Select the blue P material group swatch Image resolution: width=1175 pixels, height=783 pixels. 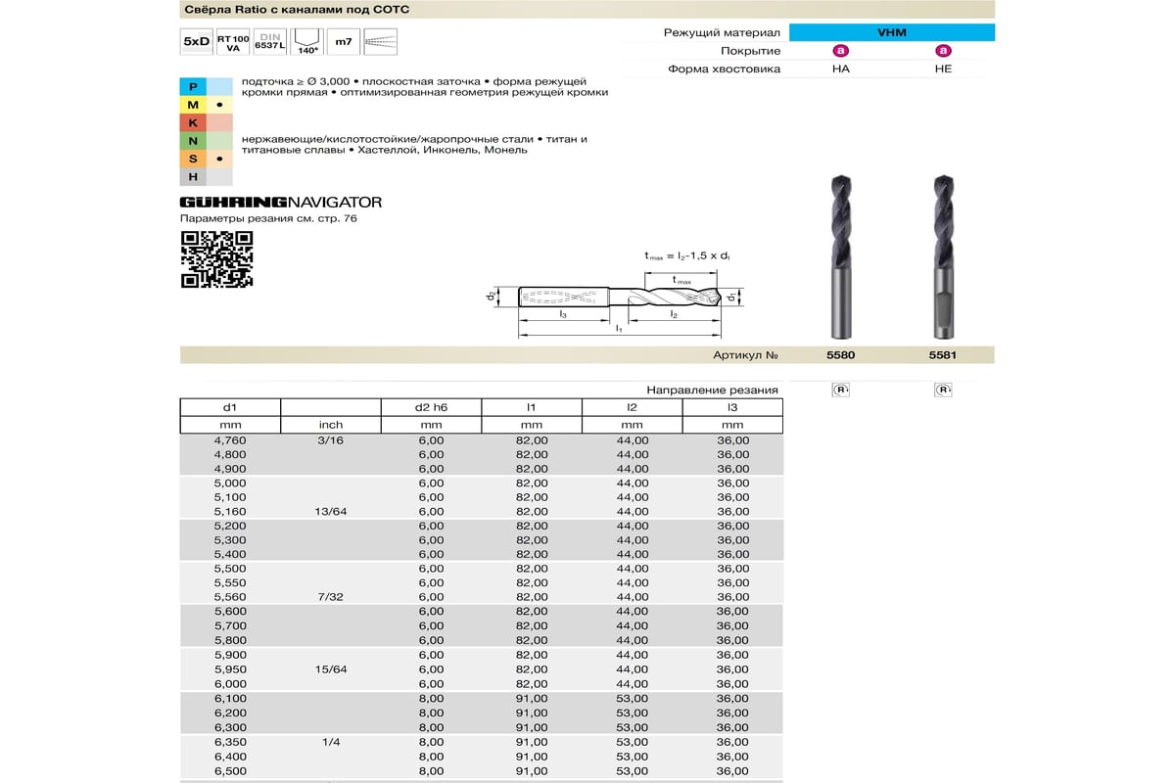[x=193, y=87]
